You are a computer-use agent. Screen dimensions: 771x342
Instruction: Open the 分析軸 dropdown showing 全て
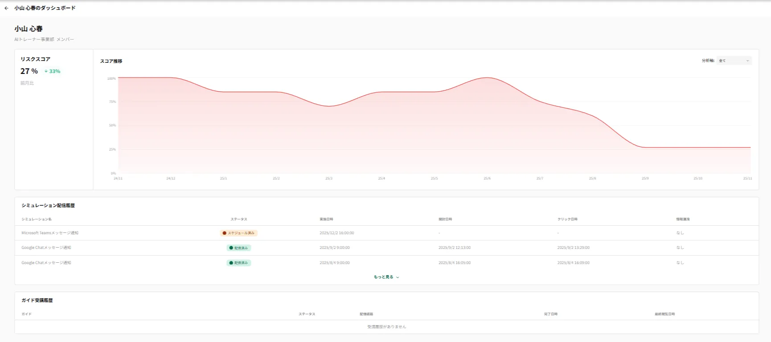click(x=734, y=61)
